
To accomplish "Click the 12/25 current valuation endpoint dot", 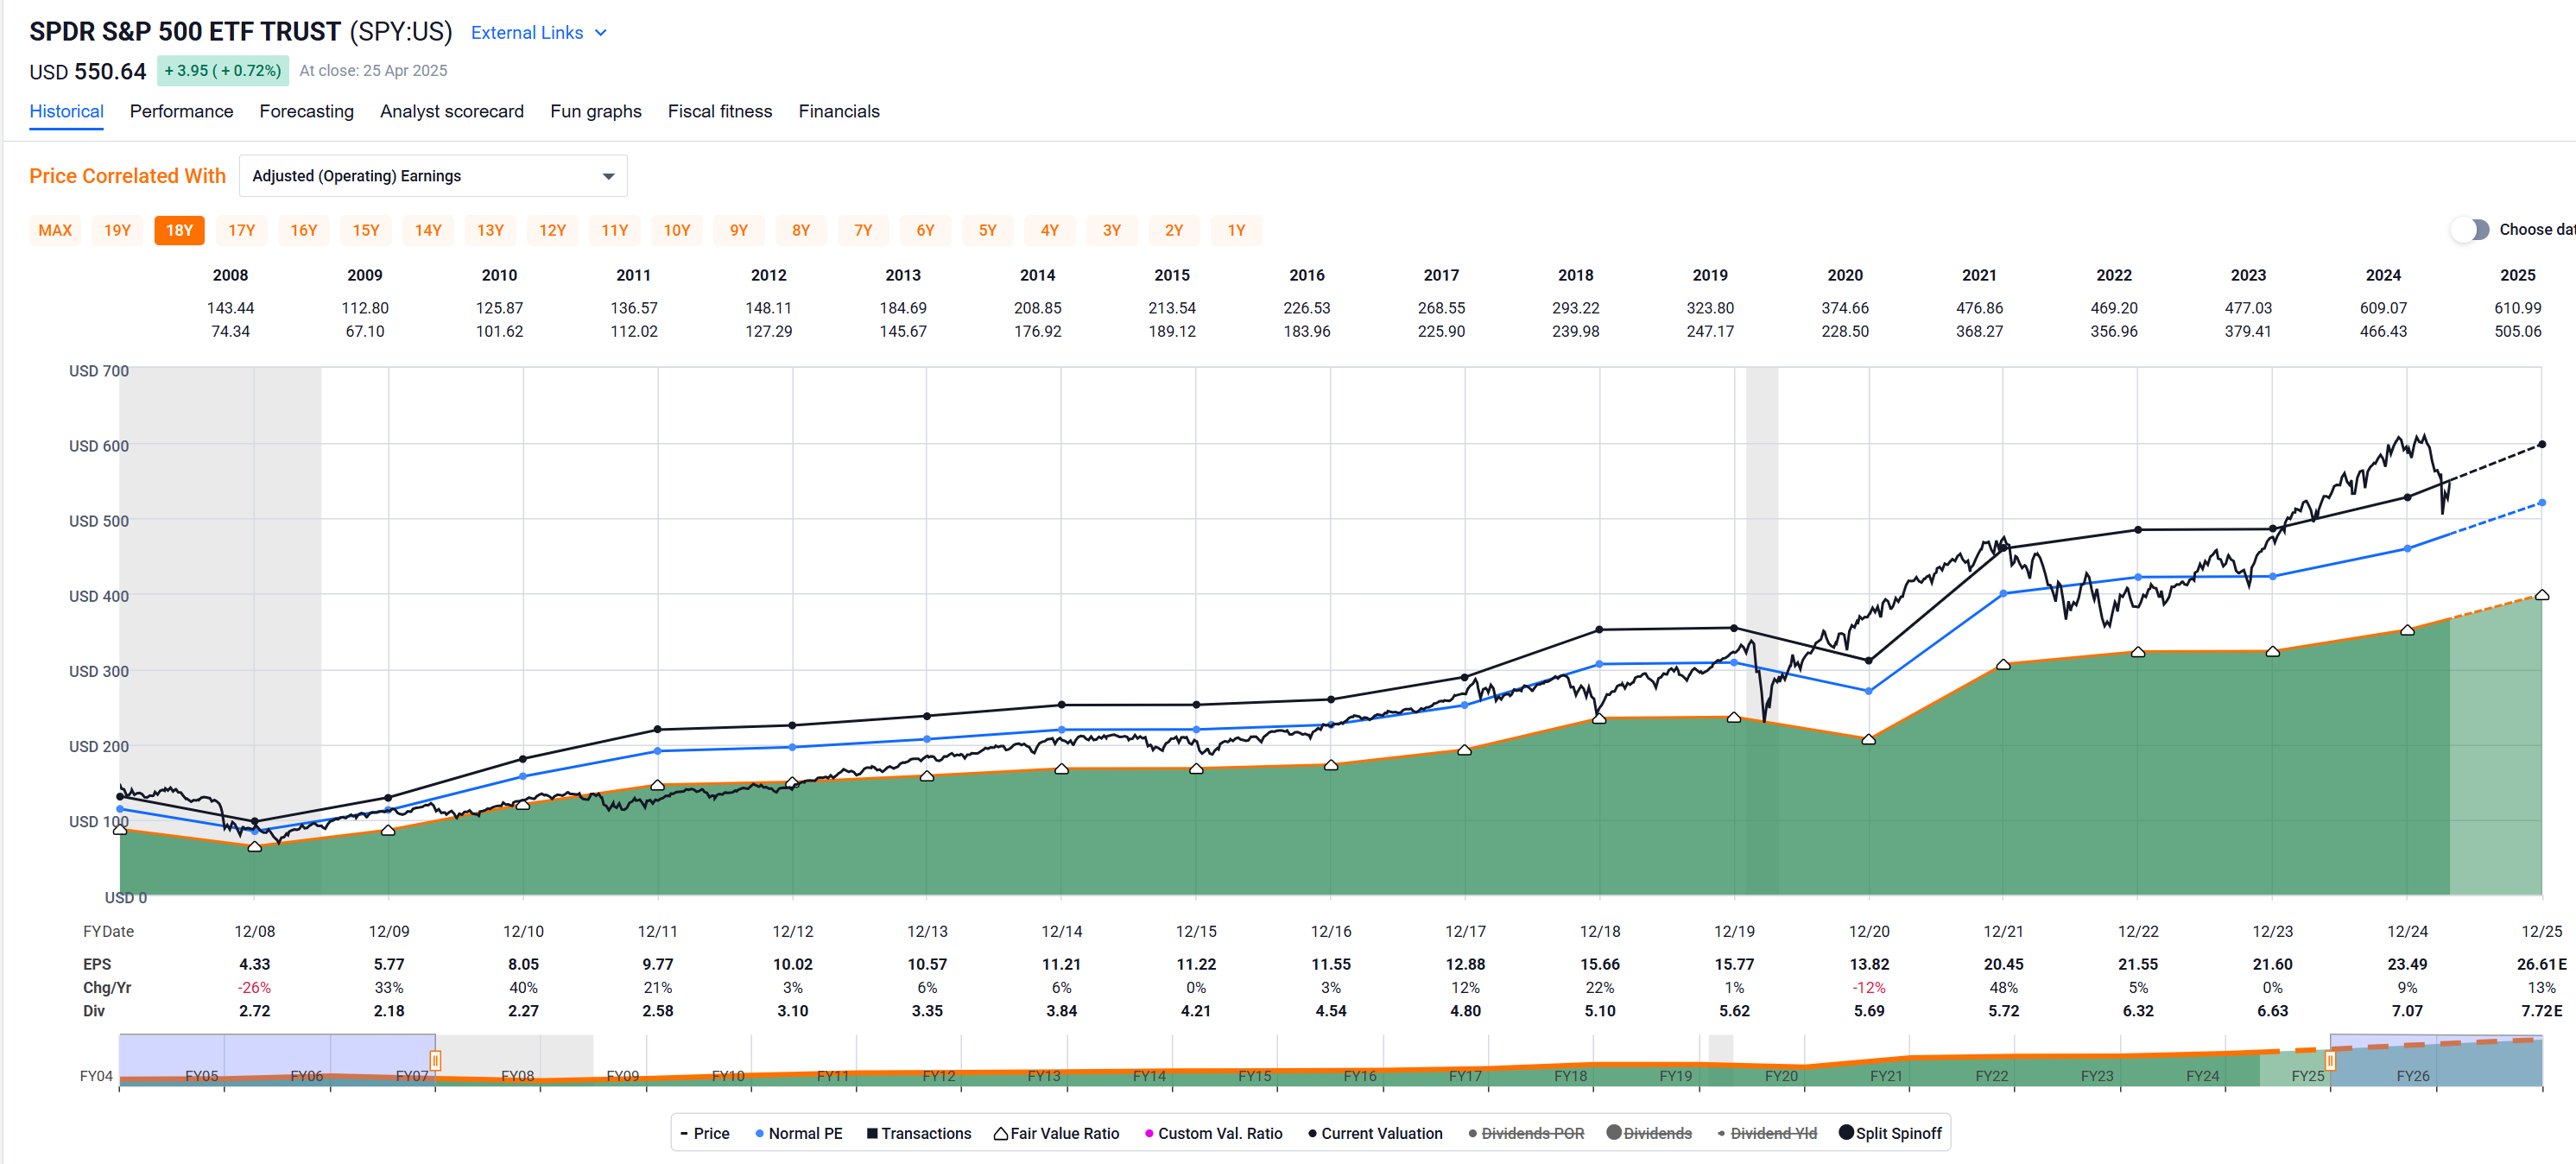I will click(x=2541, y=444).
